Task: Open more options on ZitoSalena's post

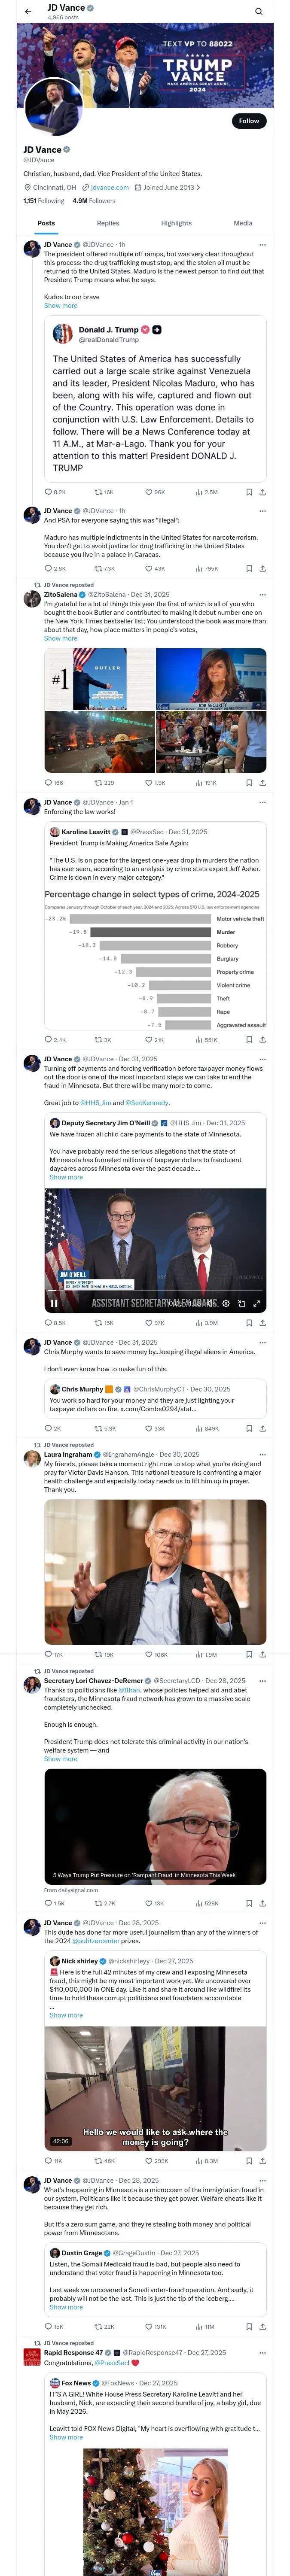Action: tap(262, 594)
